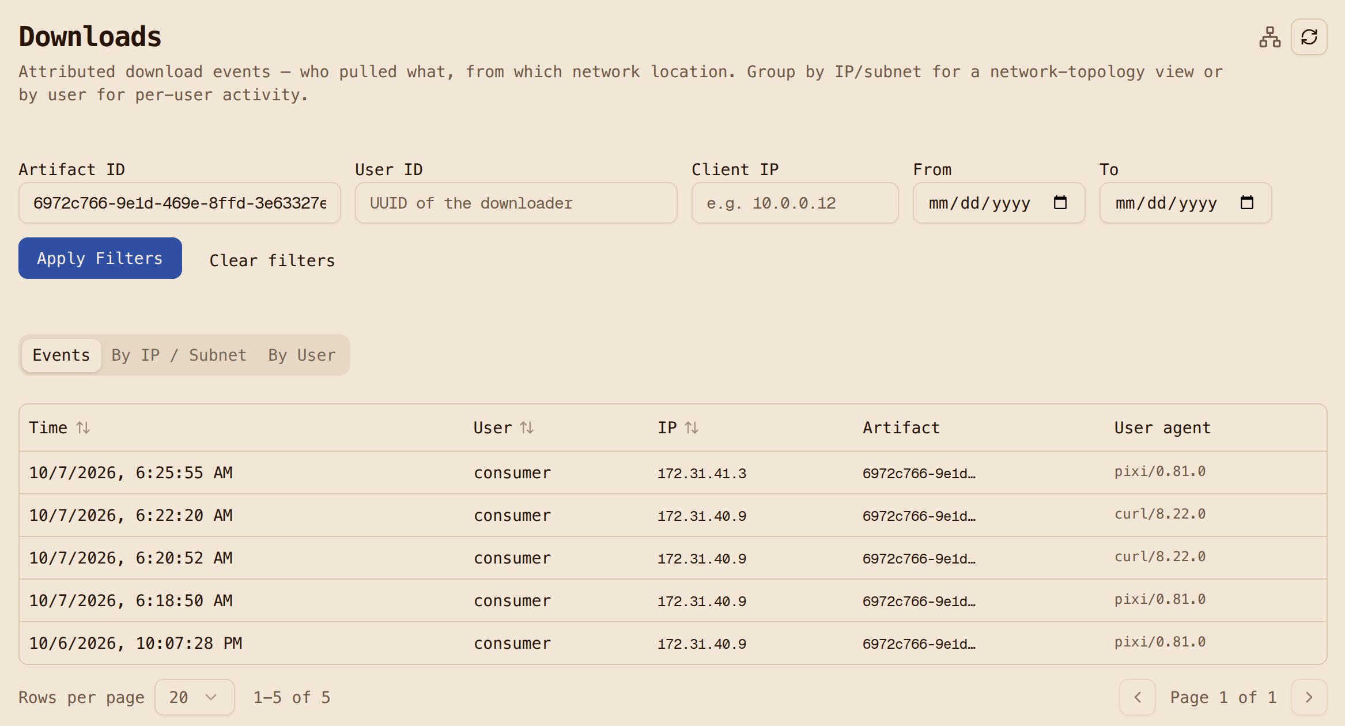Click the 6:22:20 AM timestamp cell

coord(131,515)
